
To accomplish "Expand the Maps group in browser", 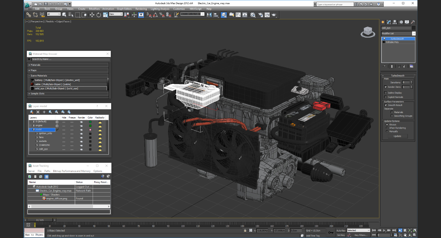I will [68, 70].
